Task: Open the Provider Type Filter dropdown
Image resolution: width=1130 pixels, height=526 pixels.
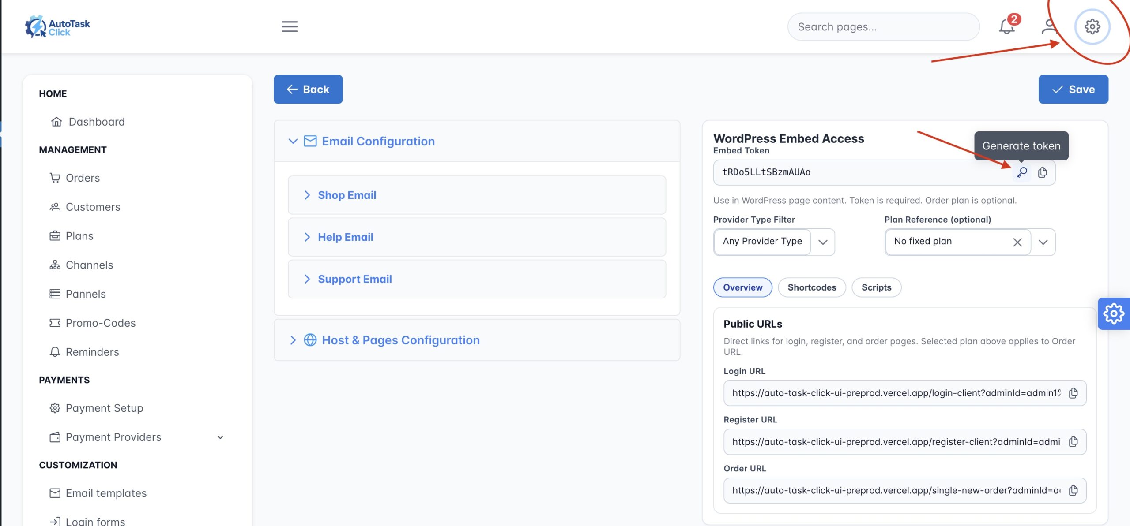Action: pyautogui.click(x=774, y=242)
